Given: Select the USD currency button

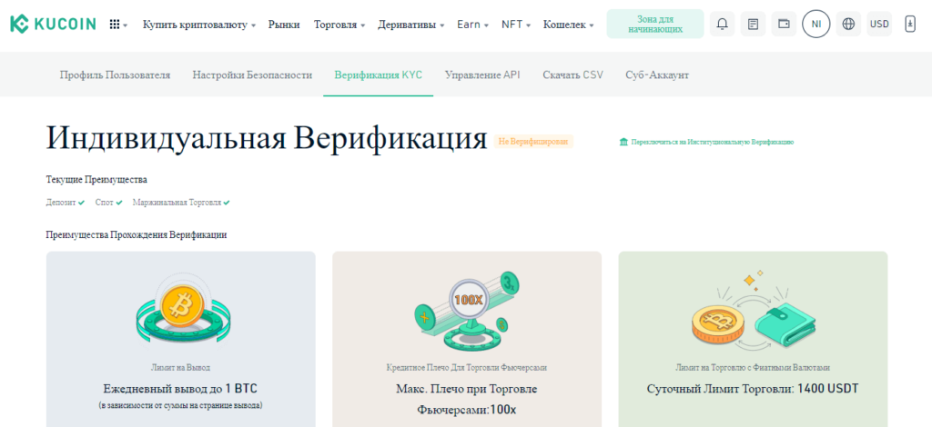Looking at the screenshot, I should click(x=879, y=25).
